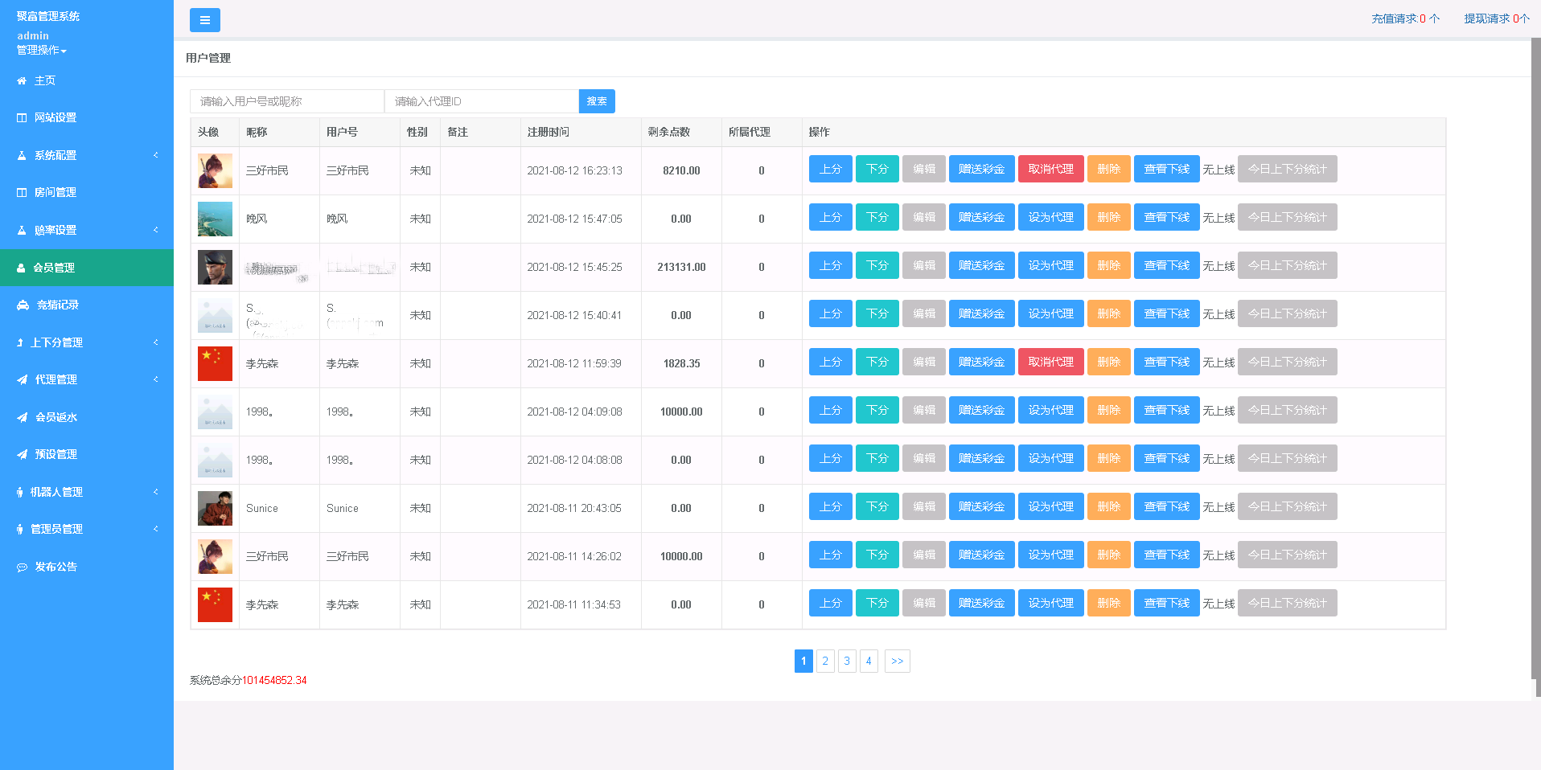Open 赔率设置 in the sidebar
Screen dimensions: 1541x770
(86, 230)
